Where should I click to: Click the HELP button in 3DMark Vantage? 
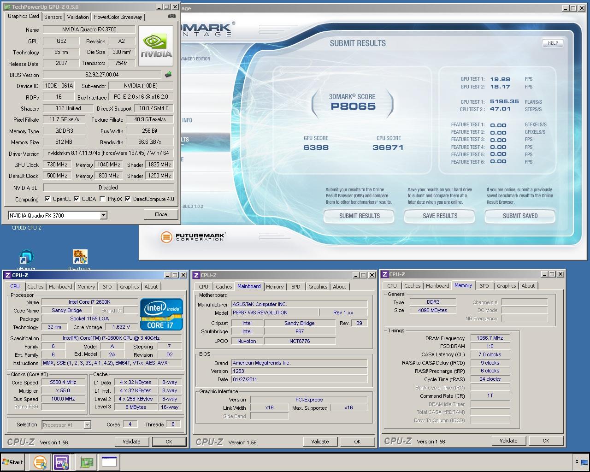tap(553, 43)
